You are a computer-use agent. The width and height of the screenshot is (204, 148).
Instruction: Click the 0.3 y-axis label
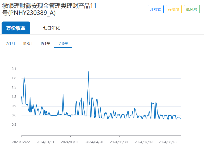(x=14, y=125)
